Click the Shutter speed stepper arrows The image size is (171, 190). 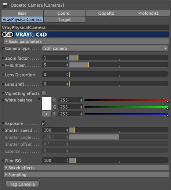point(67,130)
